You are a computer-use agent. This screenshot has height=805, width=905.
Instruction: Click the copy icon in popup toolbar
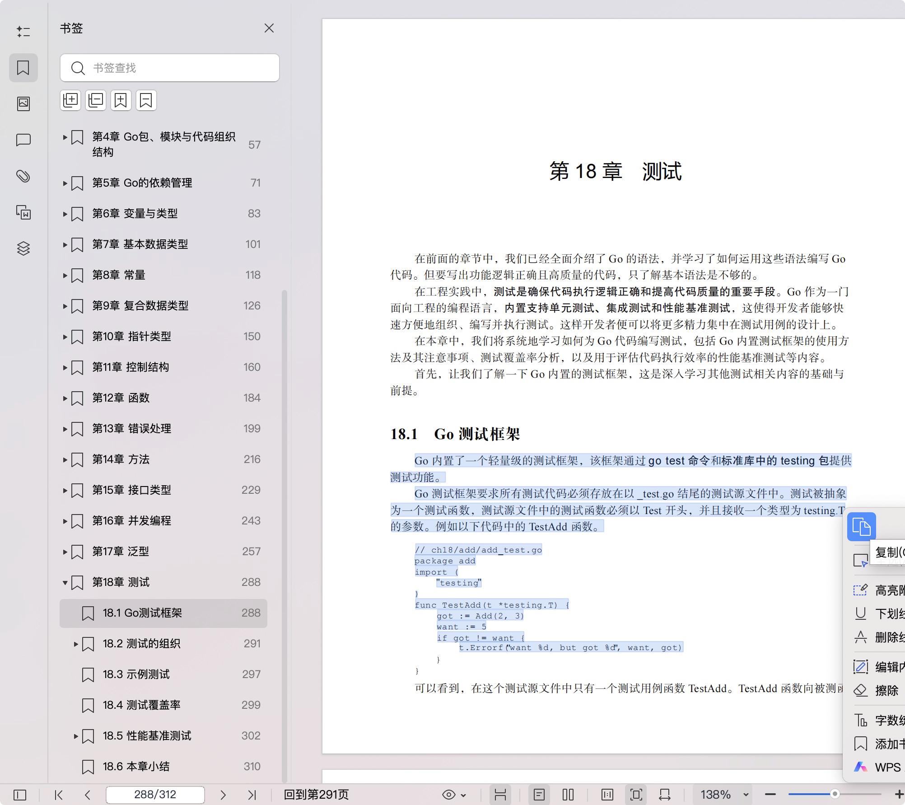[861, 527]
